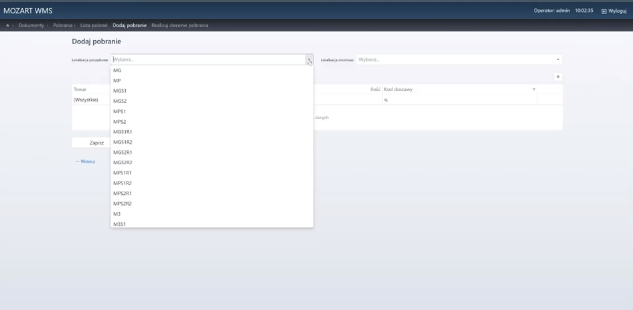
Task: Pick MPS2R2 from the list
Action: pos(123,204)
